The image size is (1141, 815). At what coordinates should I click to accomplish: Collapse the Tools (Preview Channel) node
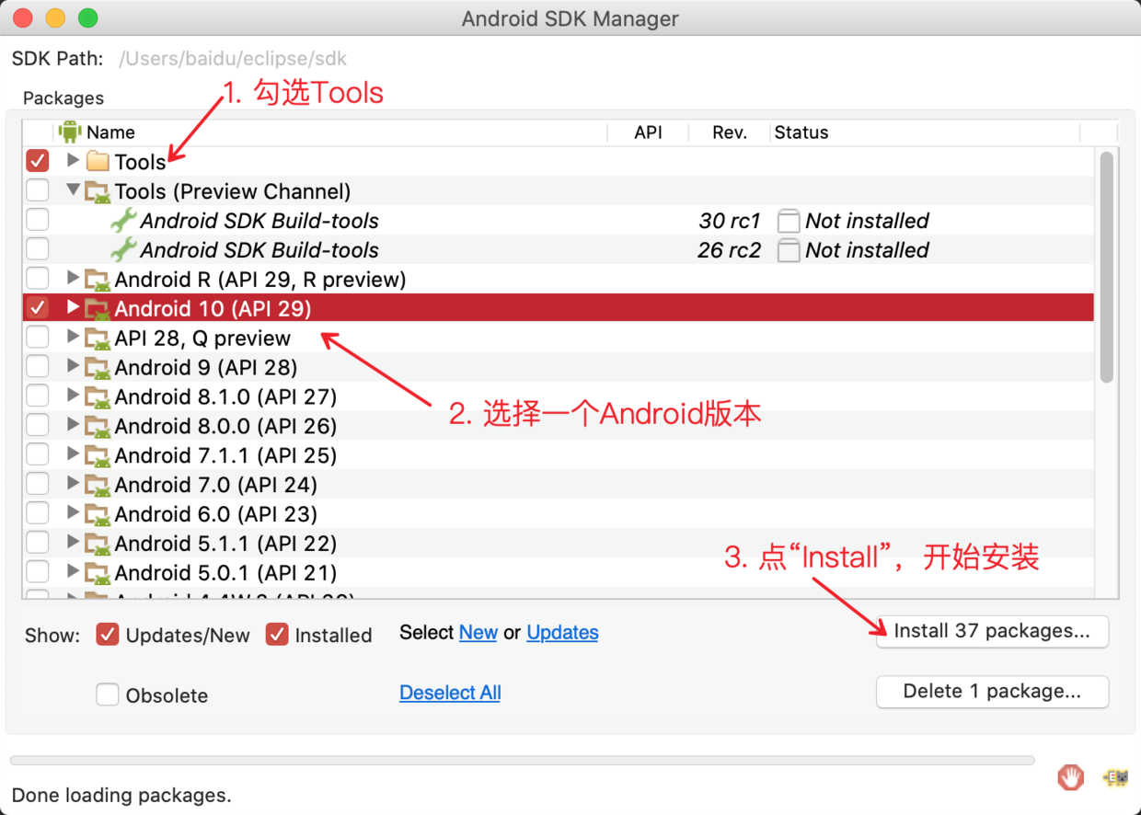pos(73,190)
